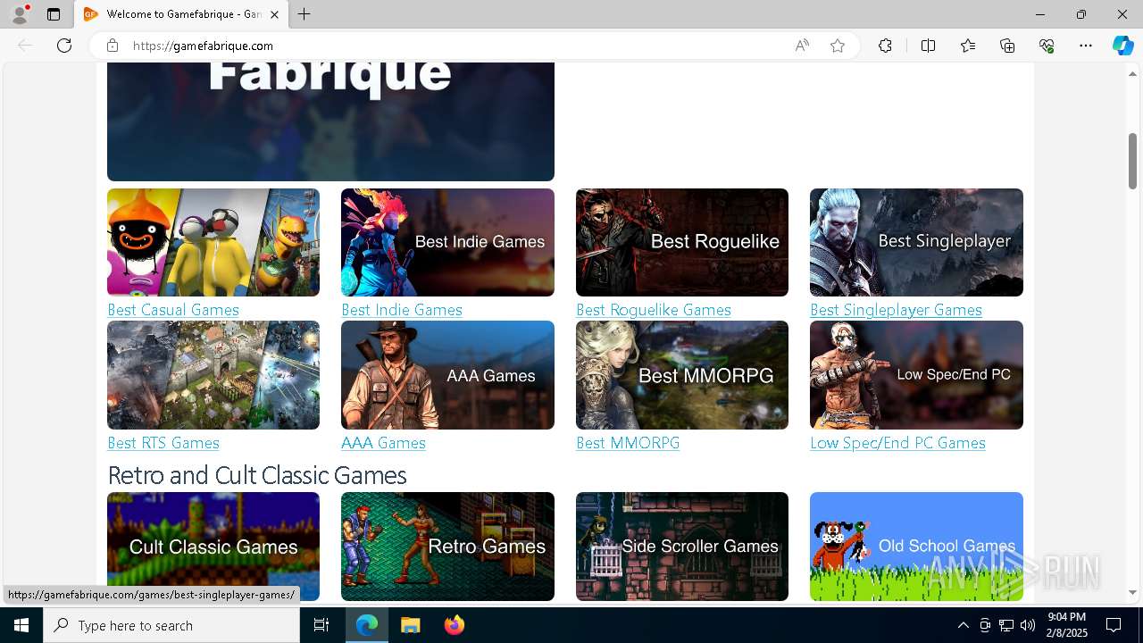
Task: Click the scrollbar down arrow
Action: tap(1133, 592)
